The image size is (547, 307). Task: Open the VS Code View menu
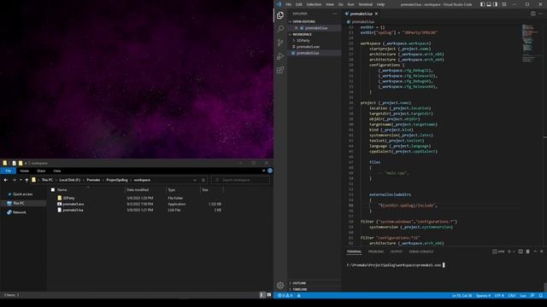[330, 4]
